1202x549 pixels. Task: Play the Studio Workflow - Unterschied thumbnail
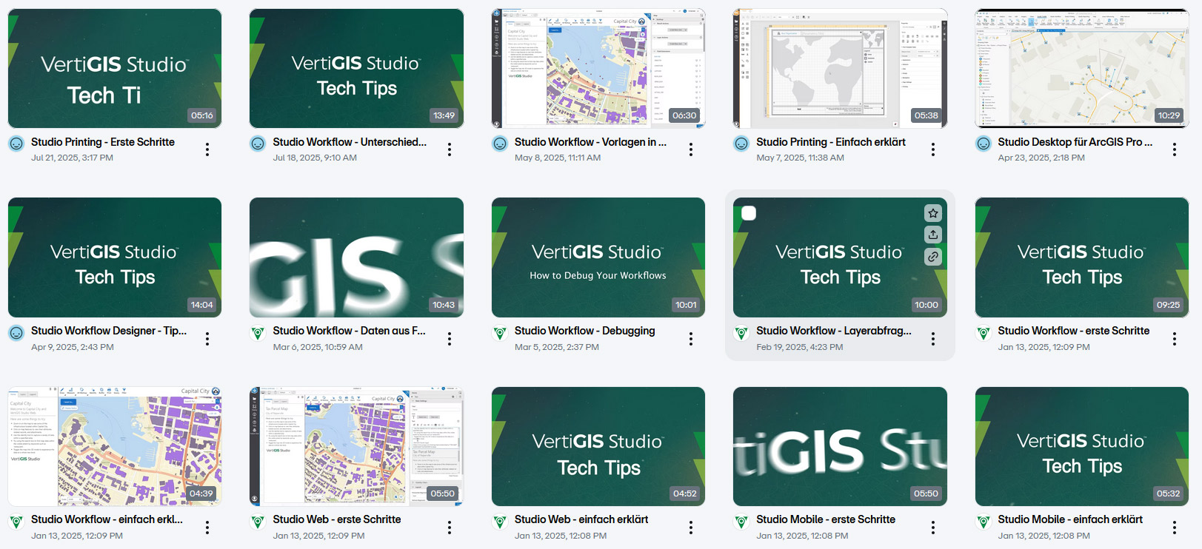tap(356, 69)
